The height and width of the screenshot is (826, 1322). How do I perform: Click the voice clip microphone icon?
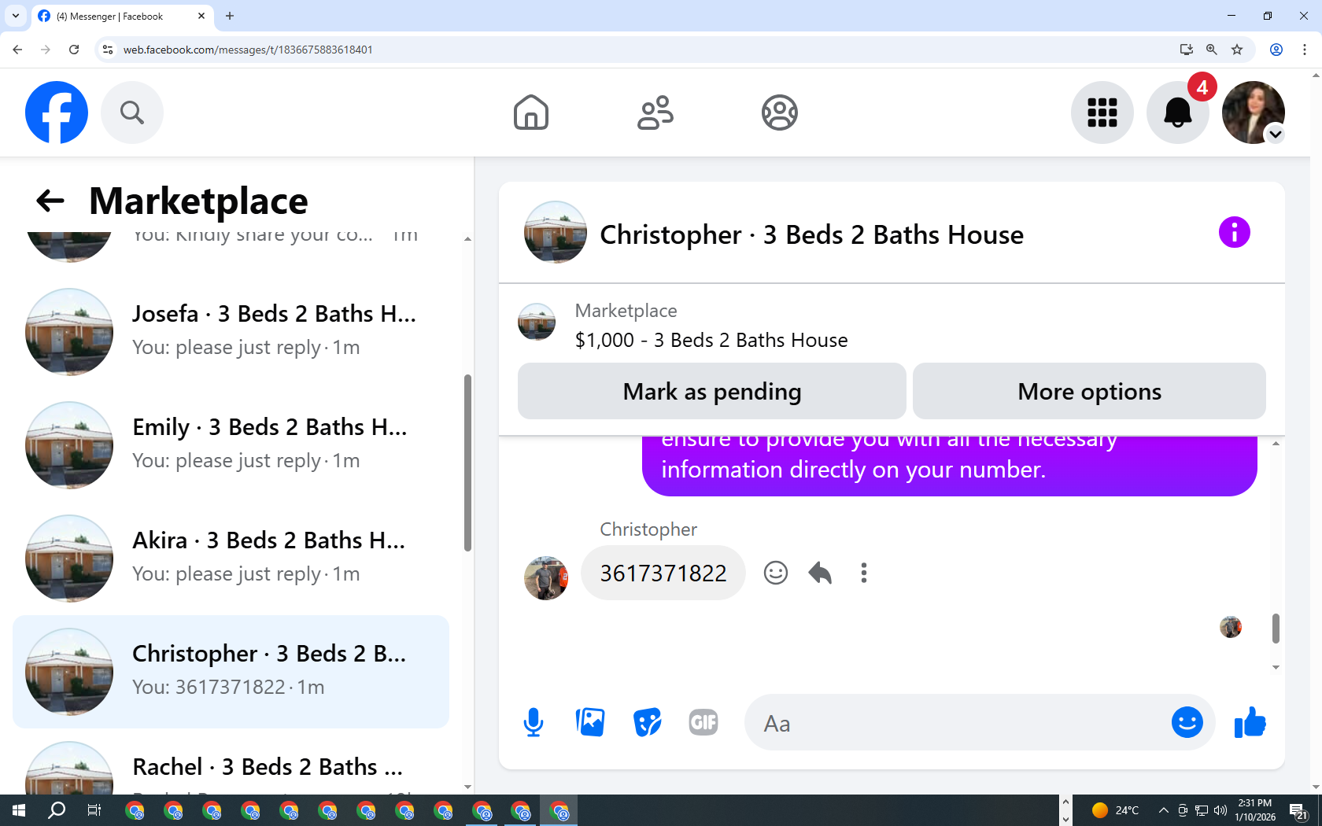pos(534,722)
